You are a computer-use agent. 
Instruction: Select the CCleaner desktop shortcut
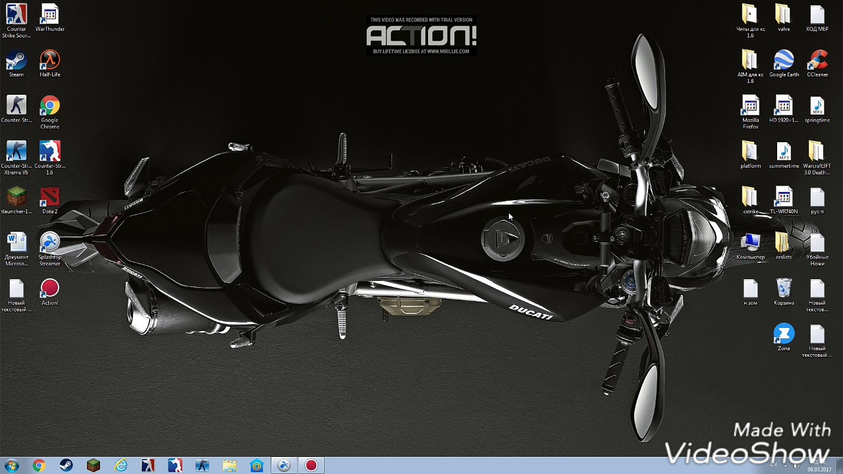pyautogui.click(x=817, y=64)
